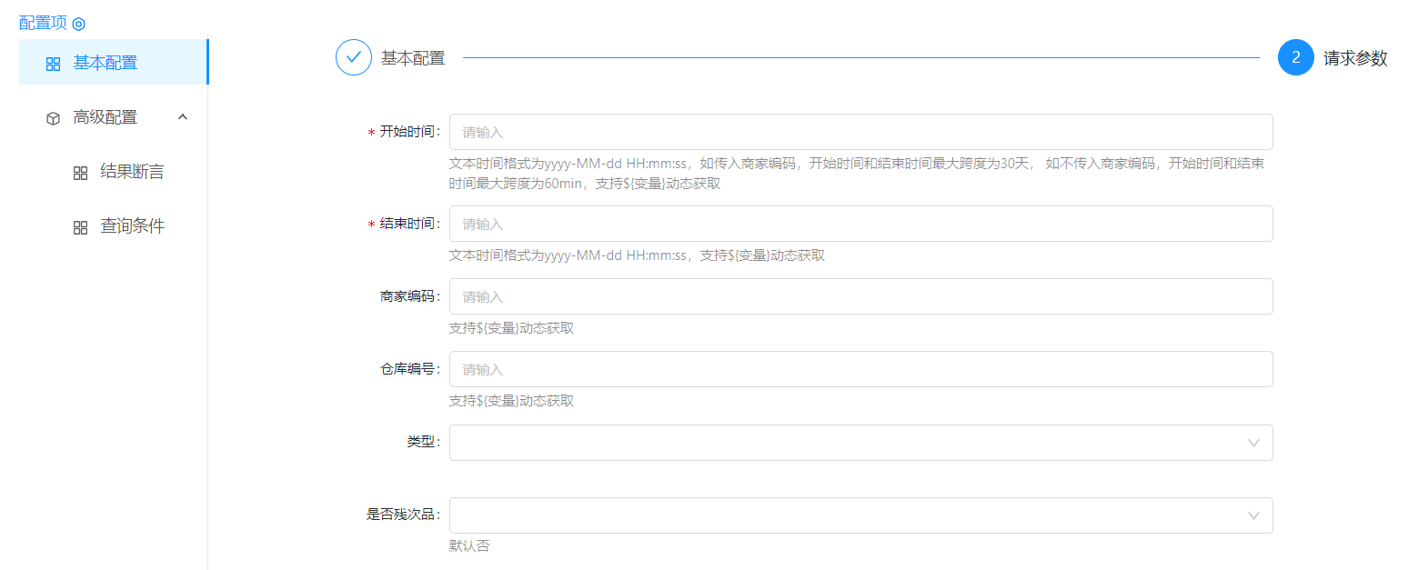
Task: Open the 类型 dropdown arrow
Action: 1253,443
